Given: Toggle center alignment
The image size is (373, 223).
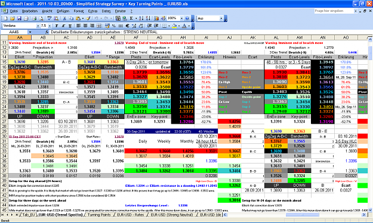Looking at the screenshot, I should (x=85, y=26).
